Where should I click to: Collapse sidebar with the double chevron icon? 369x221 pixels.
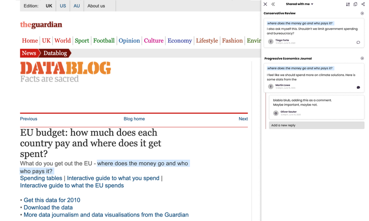pyautogui.click(x=273, y=4)
